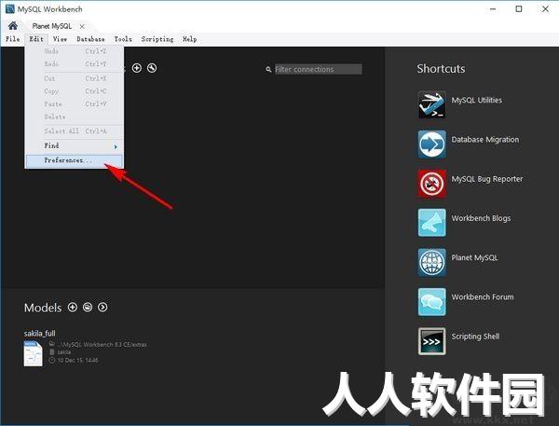Select Copy in the Edit menu
The height and width of the screenshot is (426, 559).
tap(75, 91)
